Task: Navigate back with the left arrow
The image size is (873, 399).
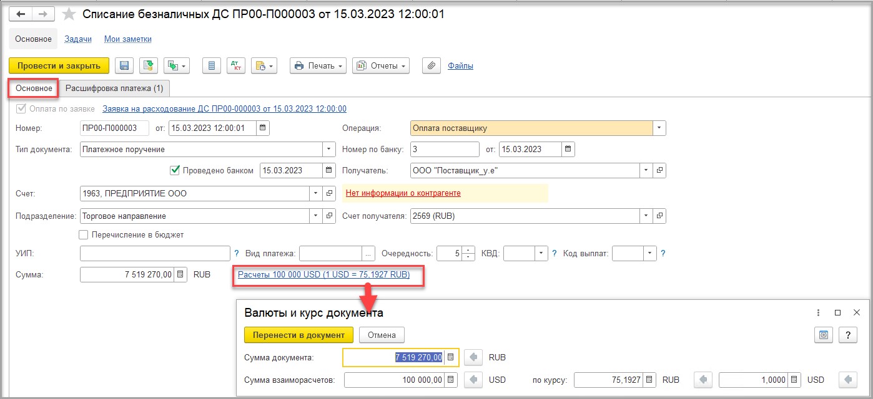Action: [21, 14]
